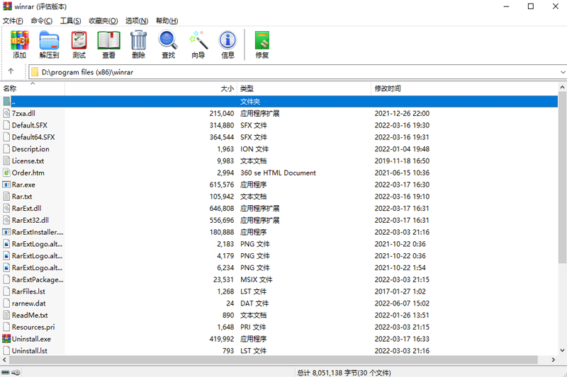Click the horizontal scroll left arrow

click(x=4, y=360)
